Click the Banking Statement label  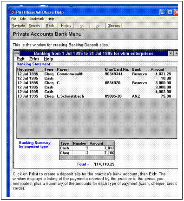[x=33, y=64]
